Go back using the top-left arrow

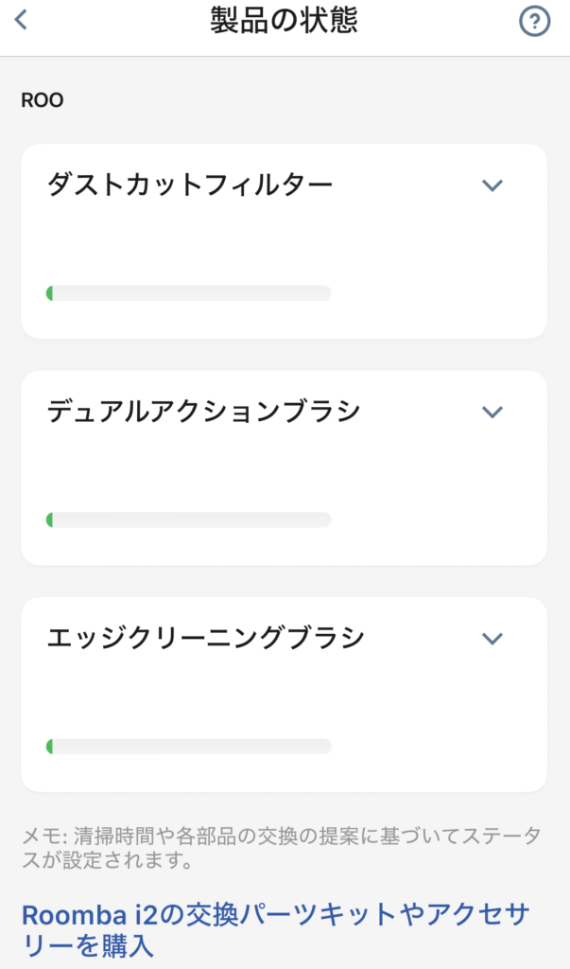click(21, 20)
